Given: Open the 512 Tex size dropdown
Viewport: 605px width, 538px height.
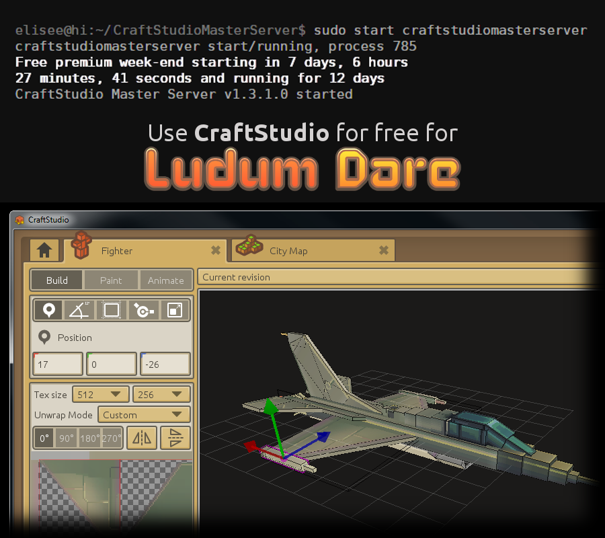Looking at the screenshot, I should pyautogui.click(x=99, y=394).
